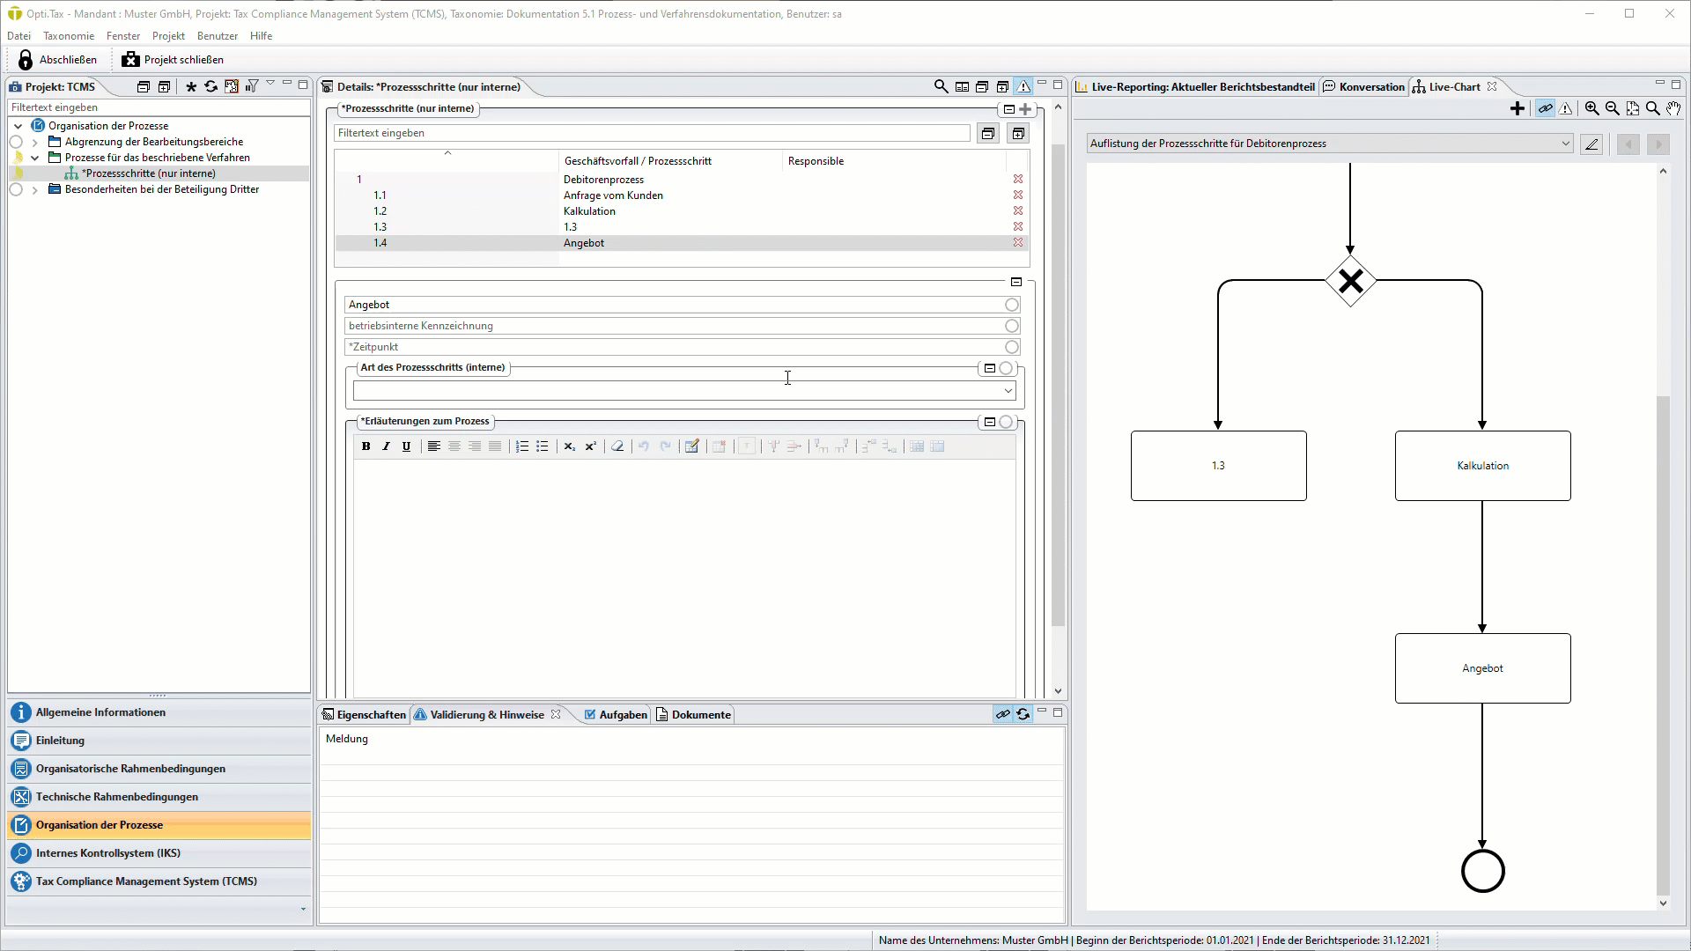The image size is (1691, 951).
Task: Zoom out on the Live-Chart
Action: (x=1612, y=108)
